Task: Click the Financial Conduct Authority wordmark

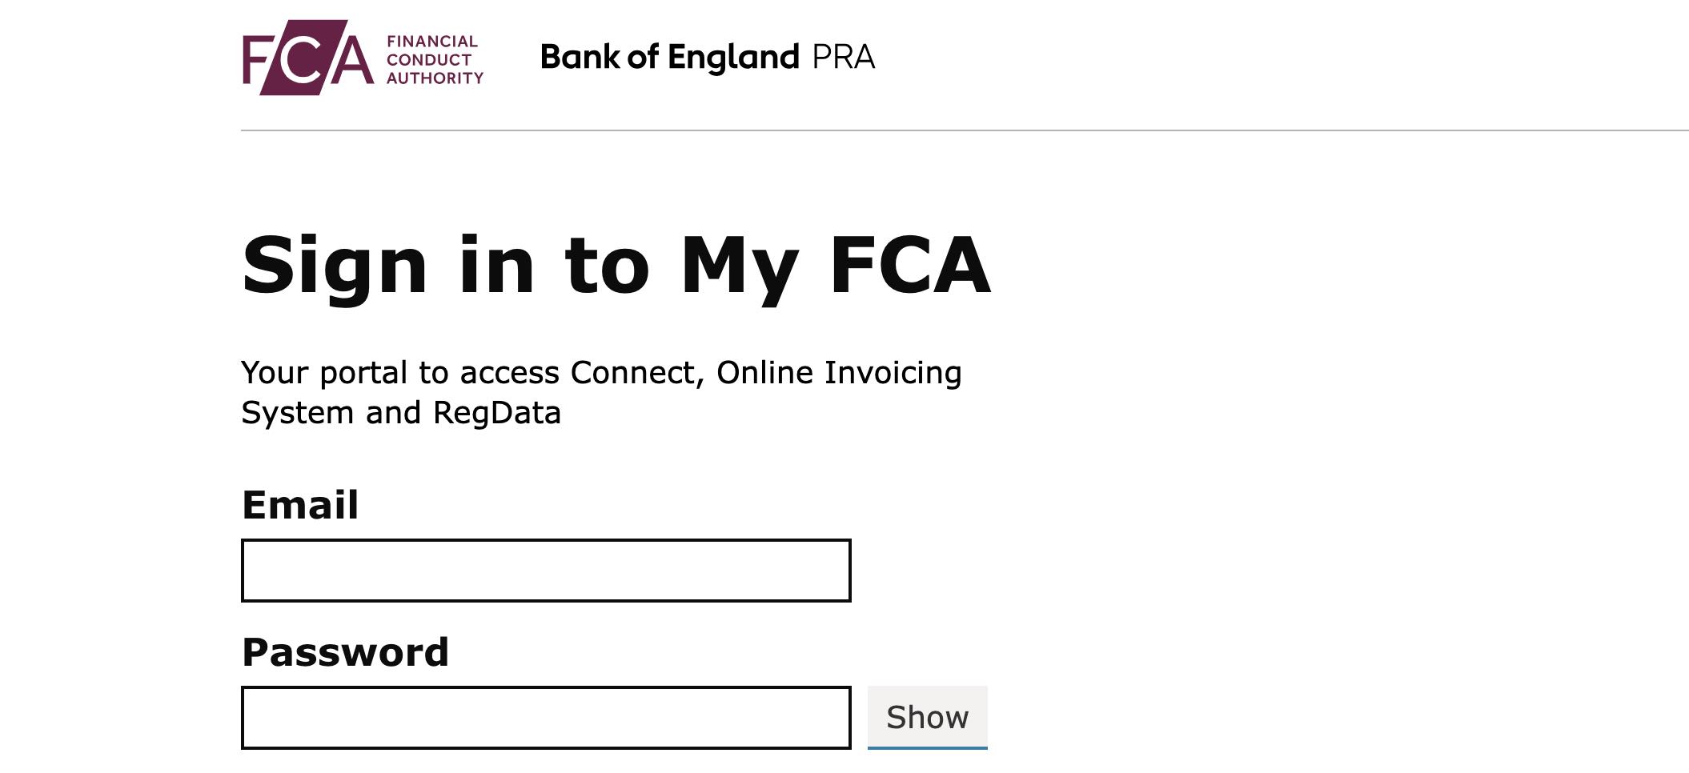Action: [x=434, y=60]
